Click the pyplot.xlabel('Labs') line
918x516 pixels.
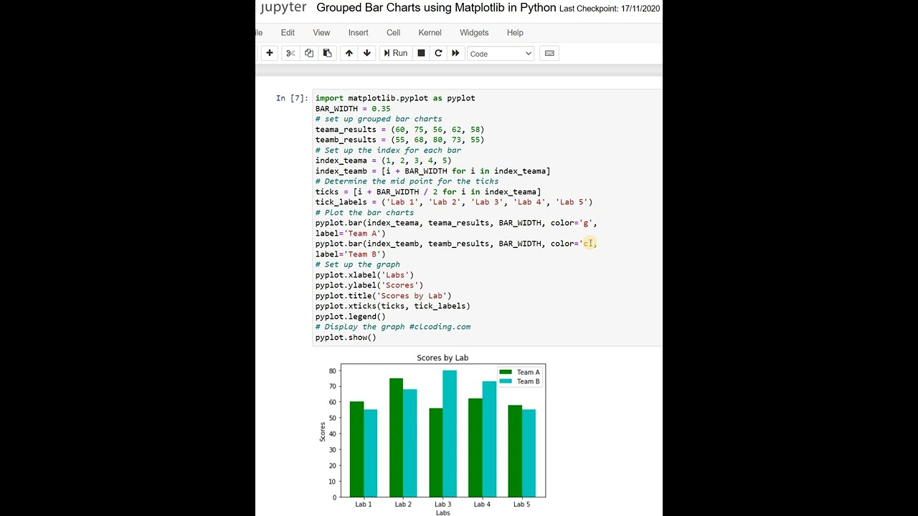pyautogui.click(x=364, y=275)
